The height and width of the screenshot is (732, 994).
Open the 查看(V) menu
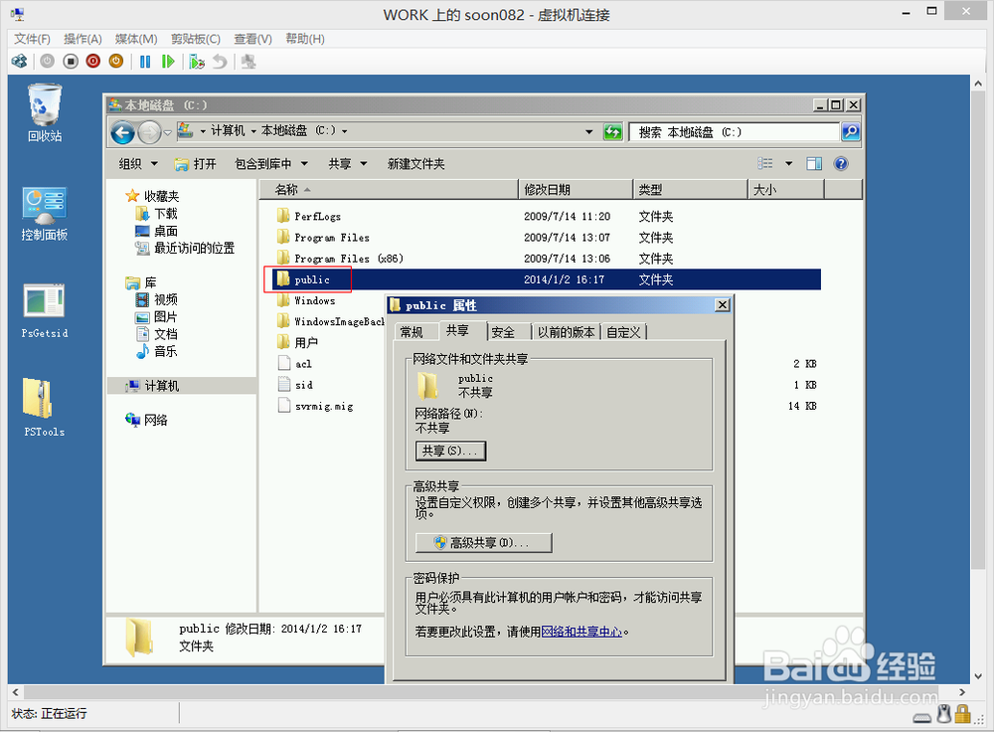(252, 39)
